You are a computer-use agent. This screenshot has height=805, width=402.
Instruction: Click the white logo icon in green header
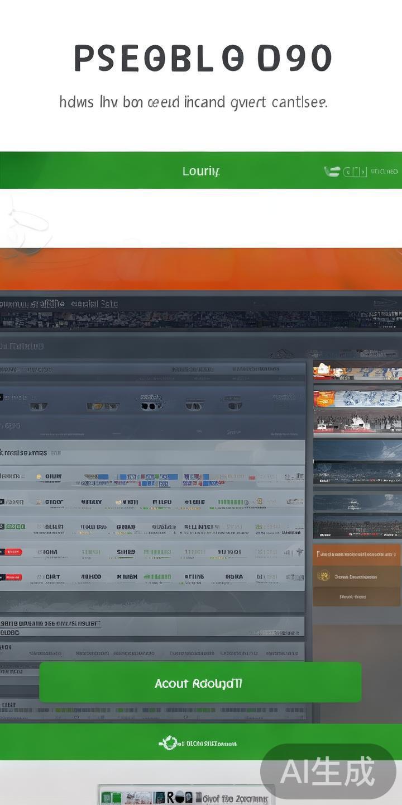[332, 172]
